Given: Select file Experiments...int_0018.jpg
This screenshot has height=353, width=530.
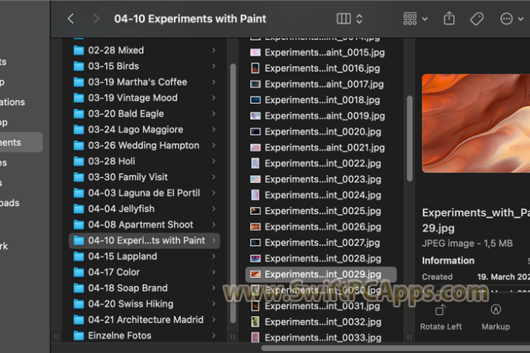Looking at the screenshot, I should point(321,100).
